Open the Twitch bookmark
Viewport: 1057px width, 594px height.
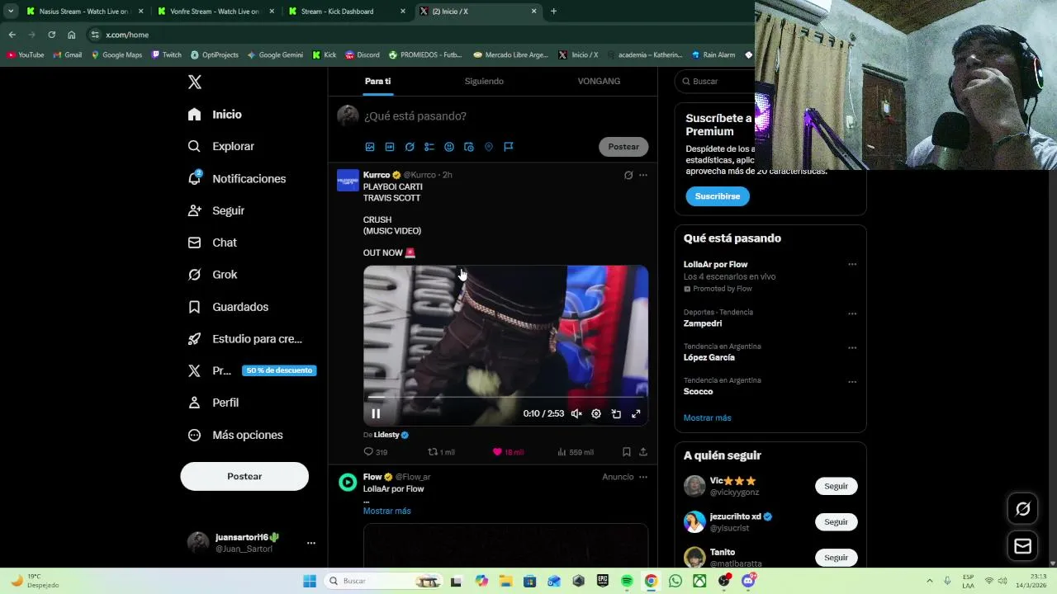coord(167,54)
